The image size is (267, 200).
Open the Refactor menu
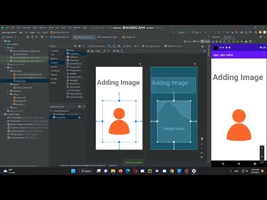(x=43, y=28)
